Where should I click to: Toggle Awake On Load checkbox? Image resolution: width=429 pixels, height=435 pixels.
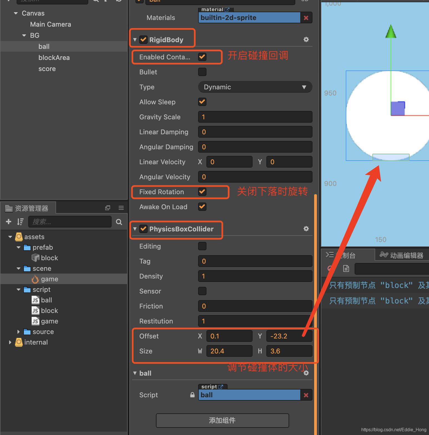tap(202, 207)
